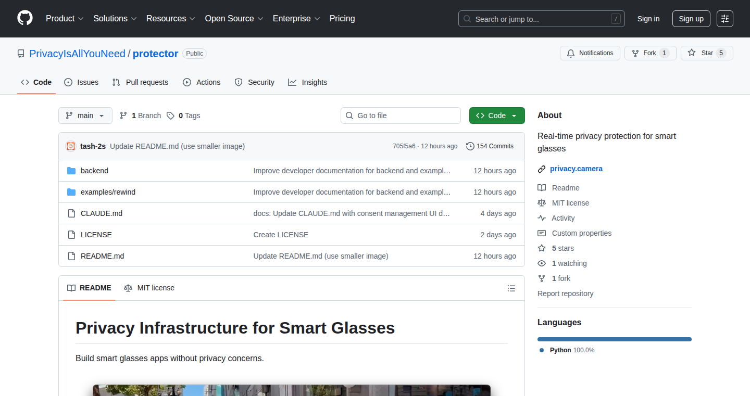Open the green Code dropdown button
The image size is (750, 396).
pyautogui.click(x=497, y=116)
